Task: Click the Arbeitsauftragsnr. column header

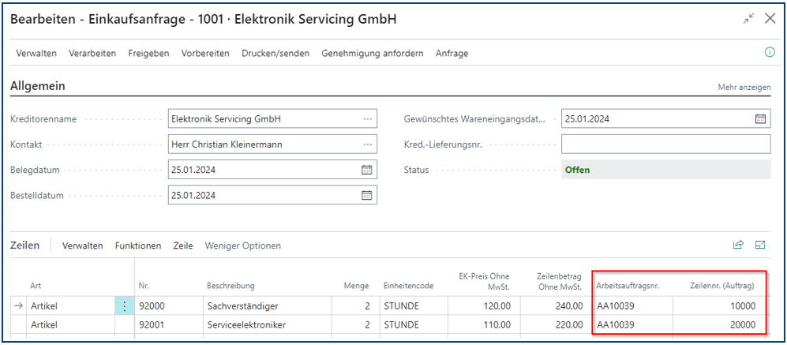Action: coord(628,286)
